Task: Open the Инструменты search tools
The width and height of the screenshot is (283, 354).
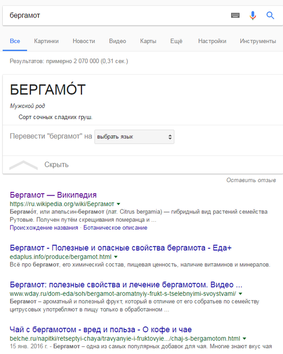Action: click(x=258, y=41)
